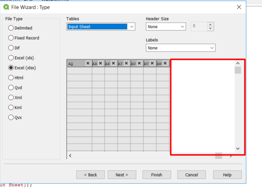Select the Fixed Record file type
This screenshot has height=190, width=262.
(x=24, y=38)
